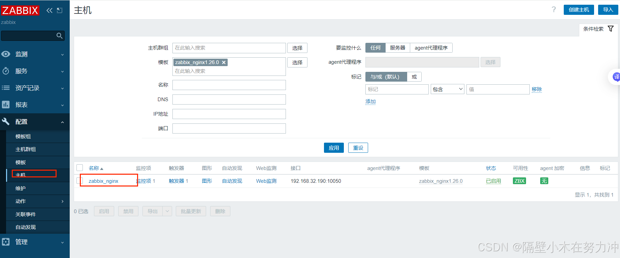Click the translate floating icon
The width and height of the screenshot is (620, 258).
click(616, 77)
